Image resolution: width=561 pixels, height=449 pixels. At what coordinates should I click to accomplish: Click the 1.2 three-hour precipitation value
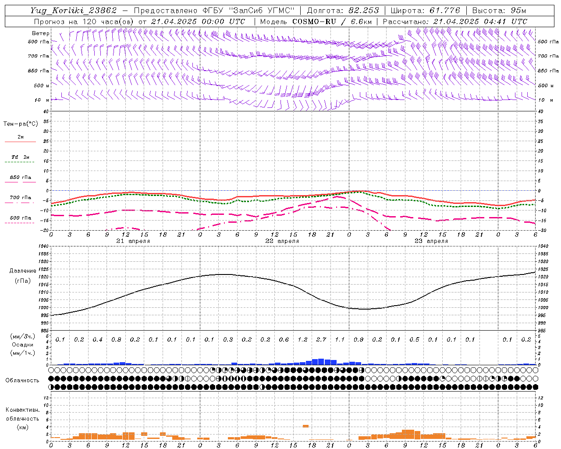[302, 339]
